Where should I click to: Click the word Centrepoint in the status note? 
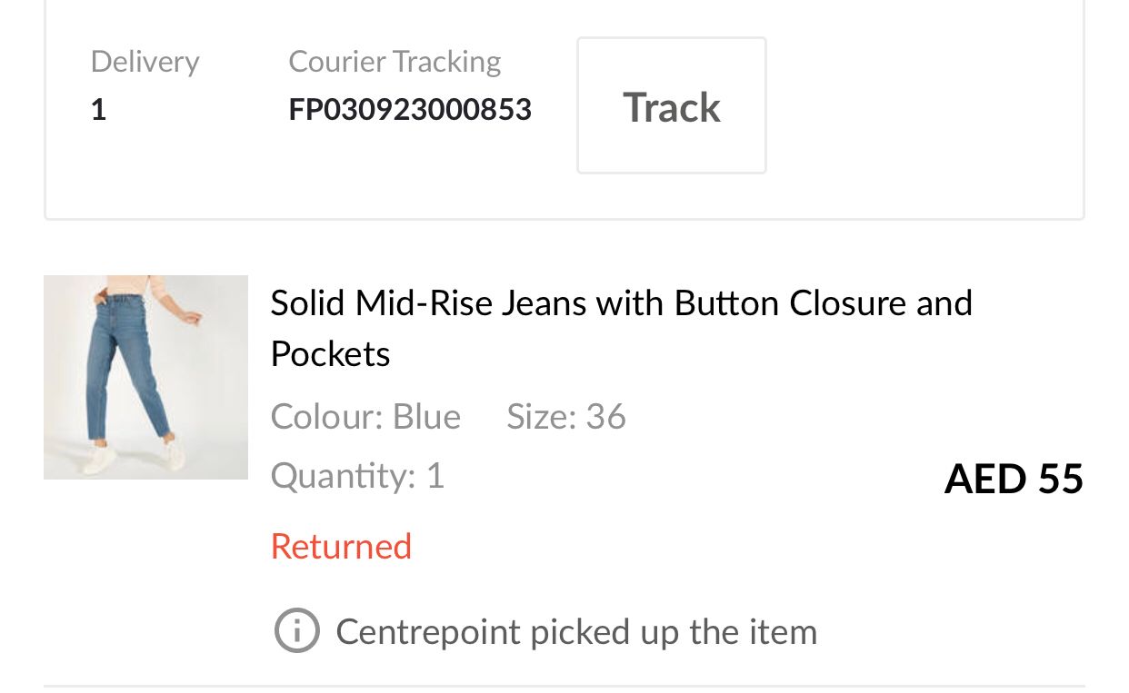click(427, 631)
